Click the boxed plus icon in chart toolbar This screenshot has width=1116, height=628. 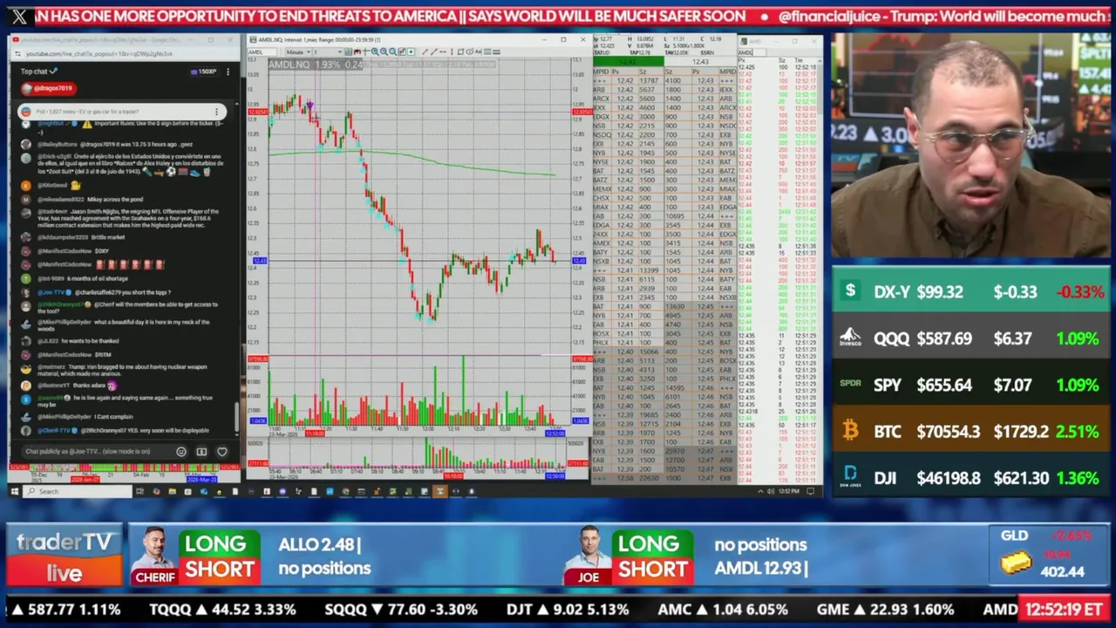[x=411, y=51]
